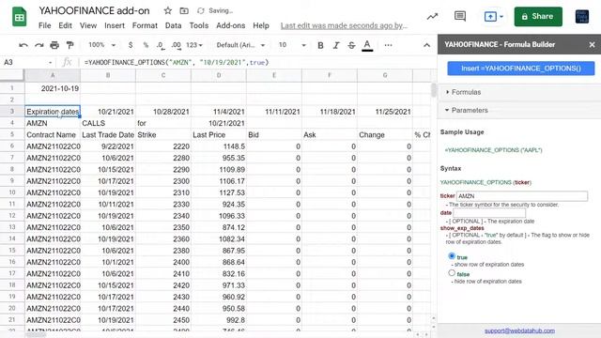Screen dimensions: 601x338
Task: Open the comment history icon
Action: coord(460,16)
